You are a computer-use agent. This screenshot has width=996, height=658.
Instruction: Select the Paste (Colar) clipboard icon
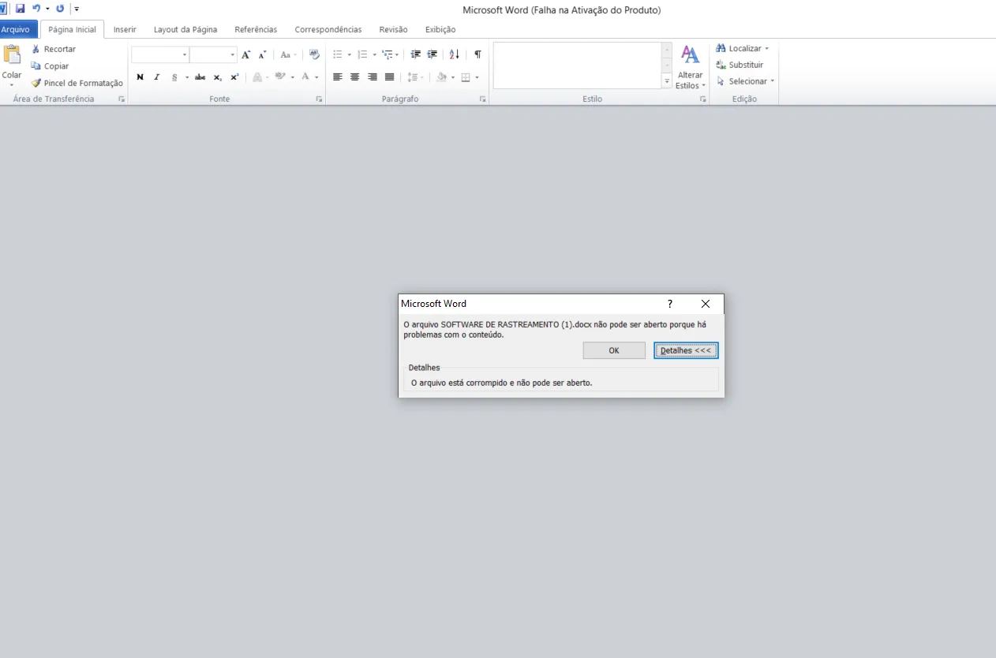12,65
